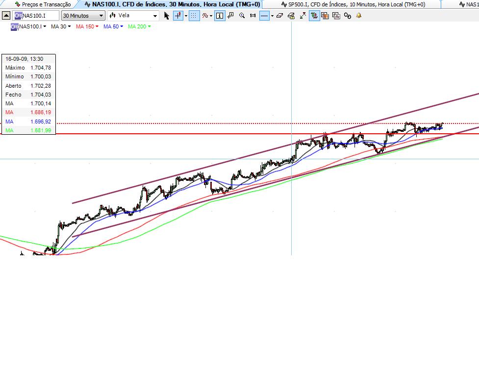Click the diagonal arrows scale icon

coord(303,16)
